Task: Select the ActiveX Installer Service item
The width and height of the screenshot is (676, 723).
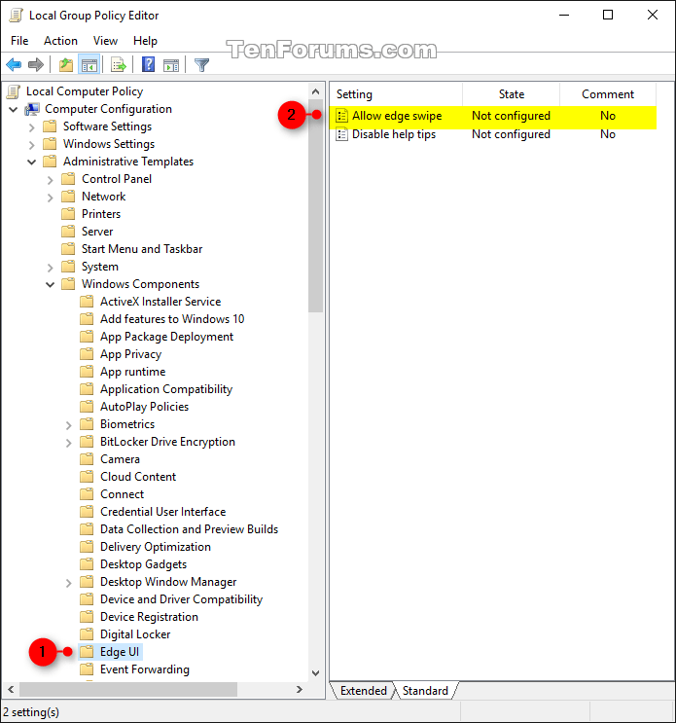Action: [x=160, y=301]
